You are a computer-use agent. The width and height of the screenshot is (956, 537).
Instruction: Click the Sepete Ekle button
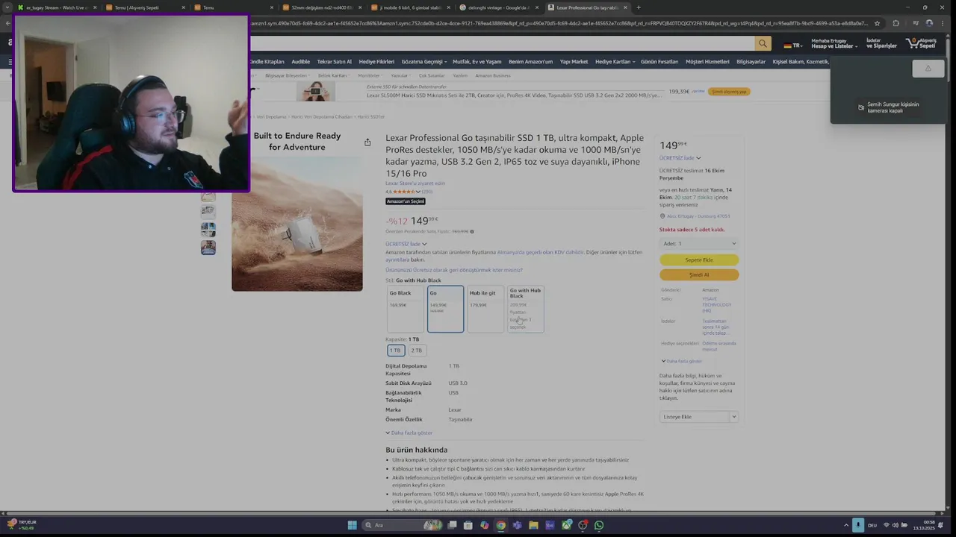699,260
